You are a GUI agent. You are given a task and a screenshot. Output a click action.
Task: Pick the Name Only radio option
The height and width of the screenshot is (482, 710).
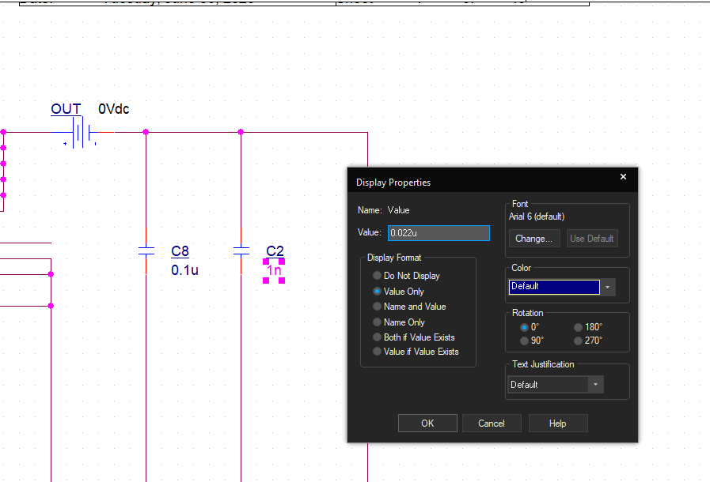tap(378, 322)
